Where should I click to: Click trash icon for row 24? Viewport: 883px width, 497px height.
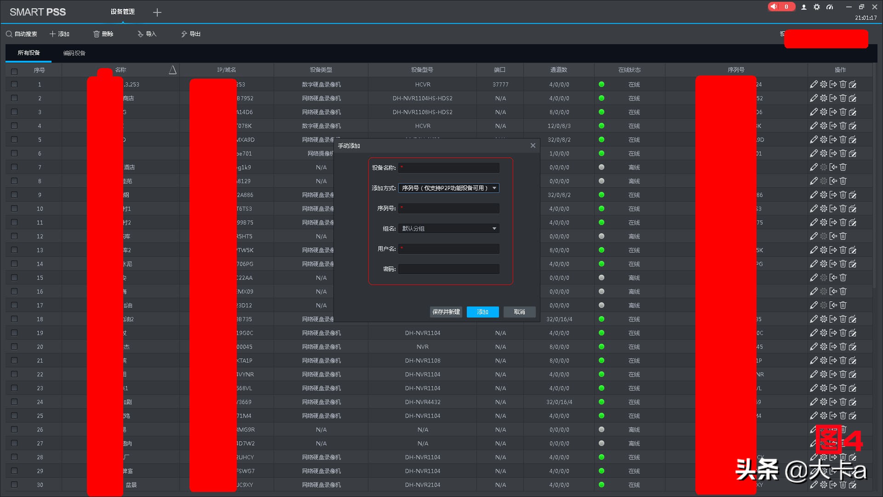(843, 402)
